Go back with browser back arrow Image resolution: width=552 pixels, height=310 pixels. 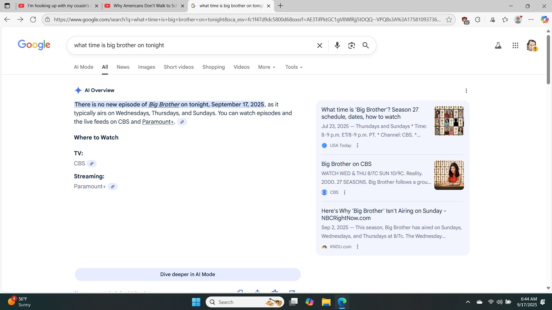(x=7, y=20)
